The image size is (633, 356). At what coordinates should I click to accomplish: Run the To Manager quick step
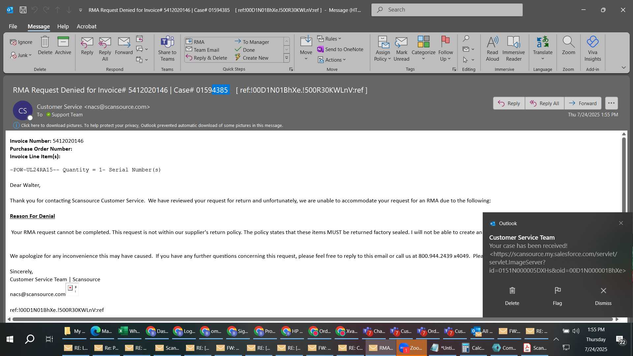pyautogui.click(x=252, y=42)
